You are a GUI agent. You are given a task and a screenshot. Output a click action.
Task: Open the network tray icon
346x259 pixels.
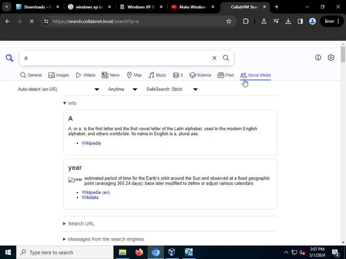tap(294, 252)
